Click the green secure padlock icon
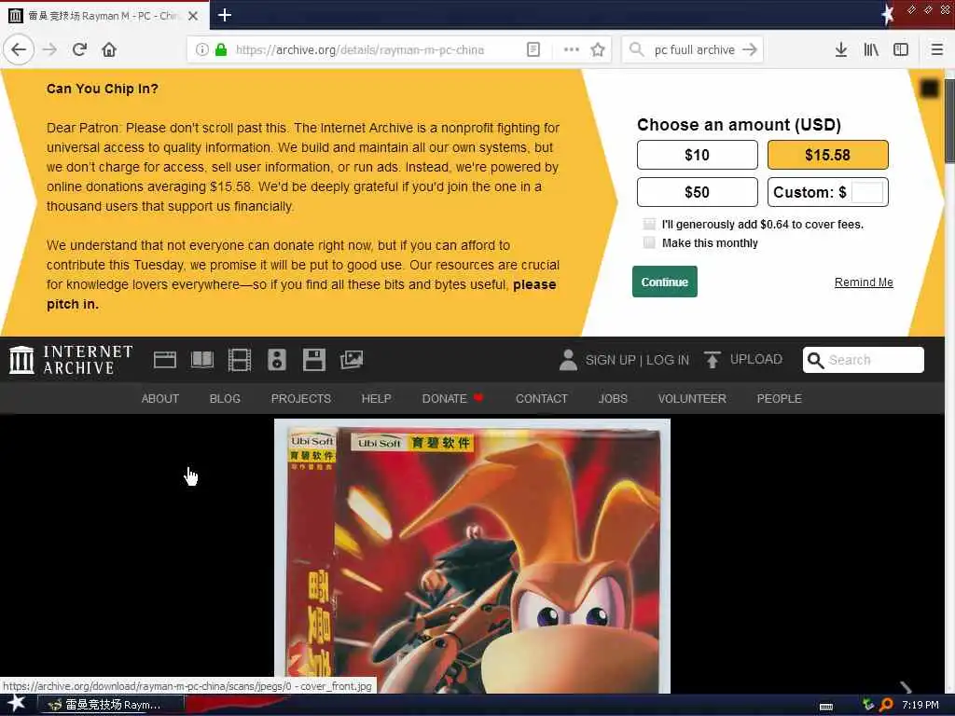The width and height of the screenshot is (955, 716). click(x=221, y=49)
